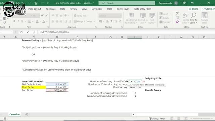Expand the Merge & Center dropdown arrow
The image size is (215, 121).
(x=94, y=22)
